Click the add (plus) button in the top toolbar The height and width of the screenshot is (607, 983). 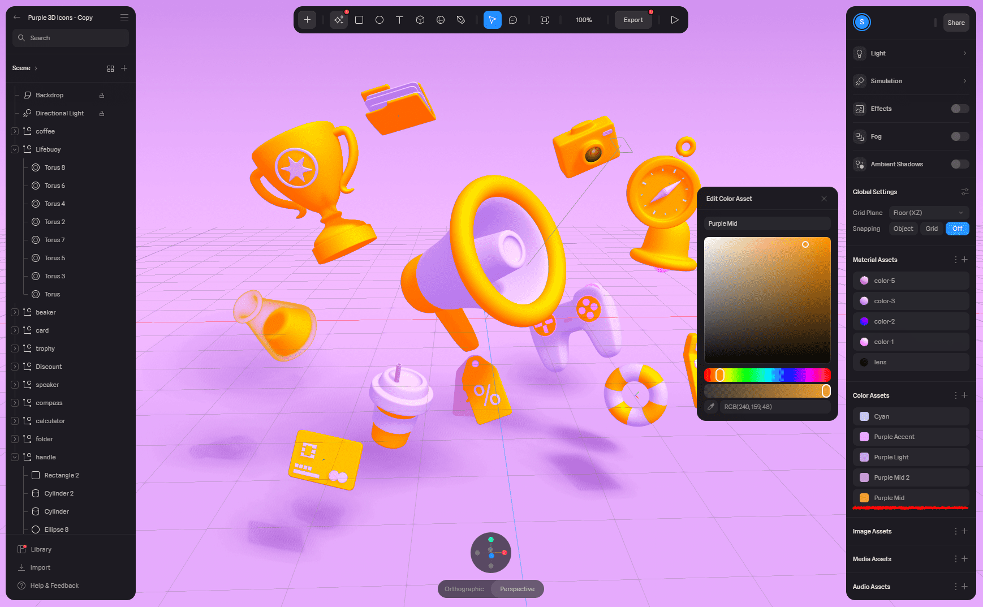coord(307,20)
